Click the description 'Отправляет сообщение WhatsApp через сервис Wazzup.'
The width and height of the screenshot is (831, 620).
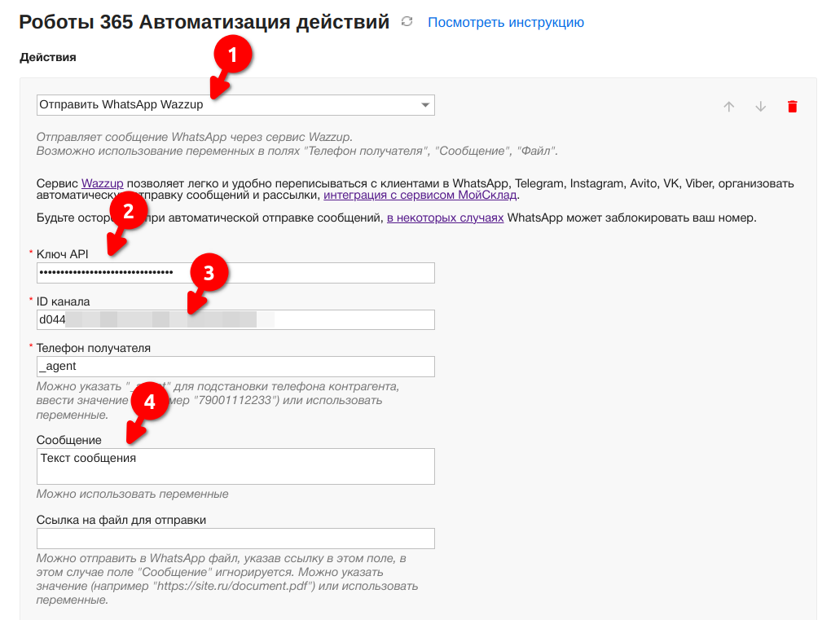point(195,137)
